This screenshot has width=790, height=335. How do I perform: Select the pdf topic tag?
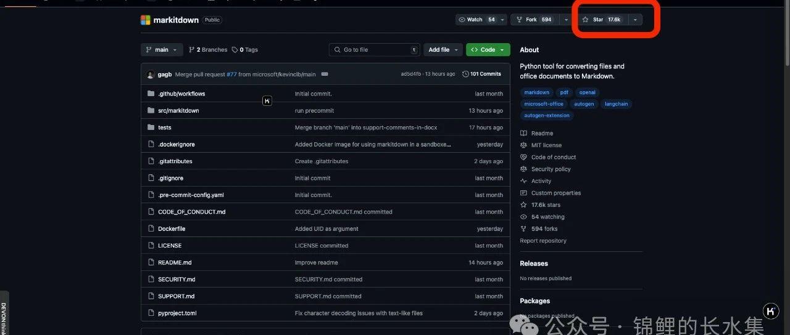(x=564, y=92)
